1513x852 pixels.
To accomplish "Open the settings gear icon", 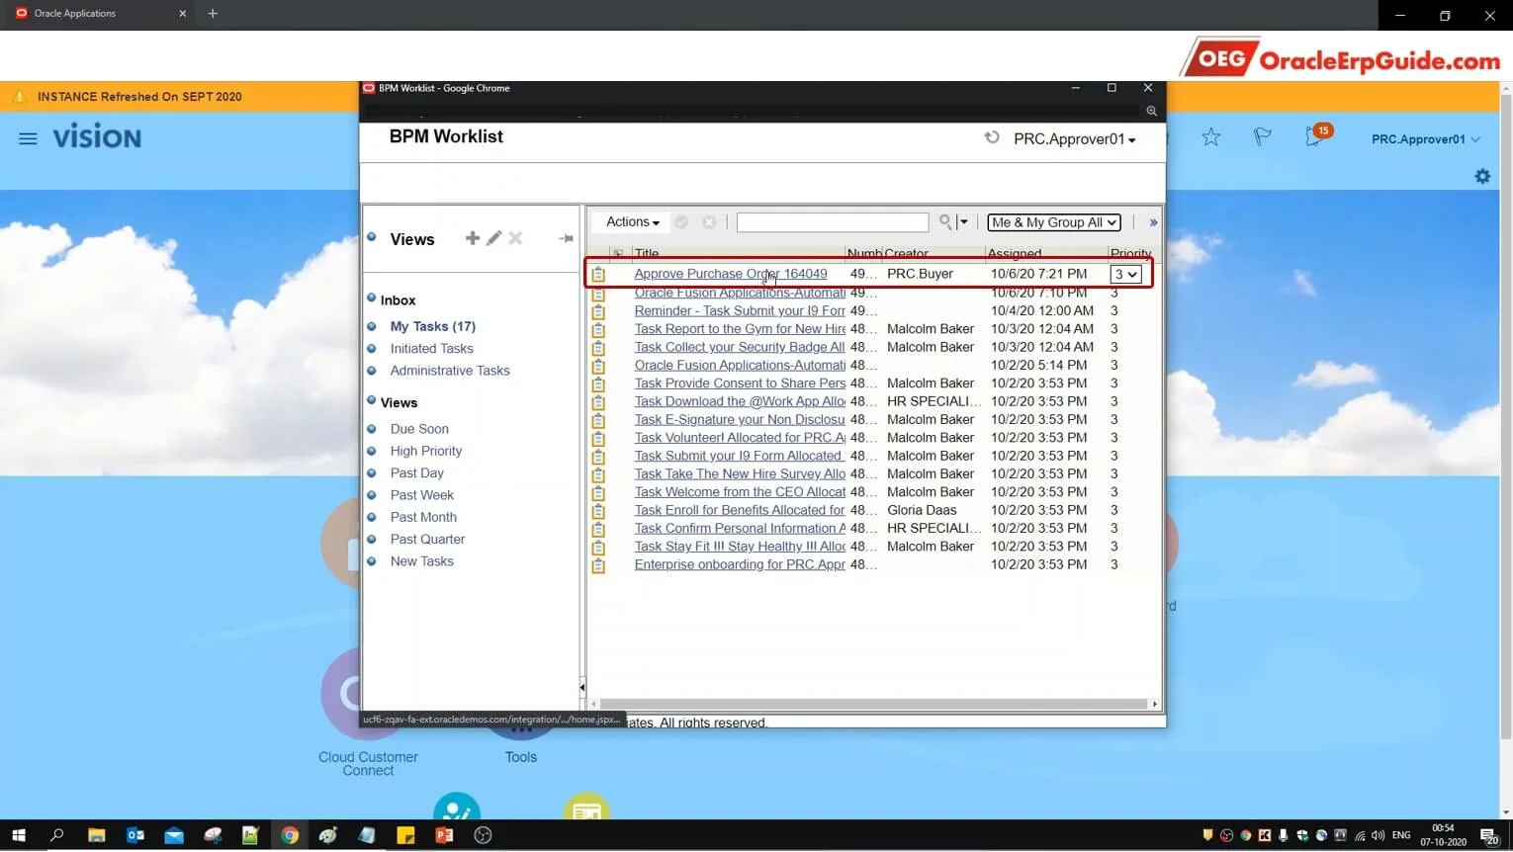I will pyautogui.click(x=1482, y=176).
